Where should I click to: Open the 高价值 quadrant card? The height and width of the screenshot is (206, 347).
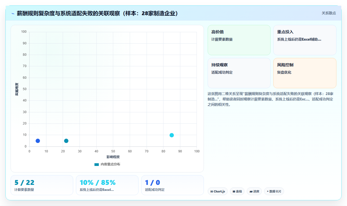[239, 40]
